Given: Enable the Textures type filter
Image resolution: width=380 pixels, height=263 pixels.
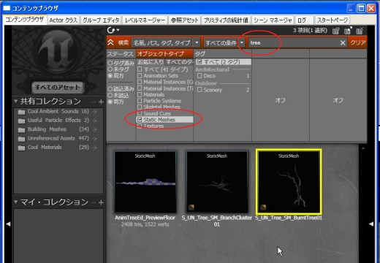Looking at the screenshot, I should click(140, 126).
